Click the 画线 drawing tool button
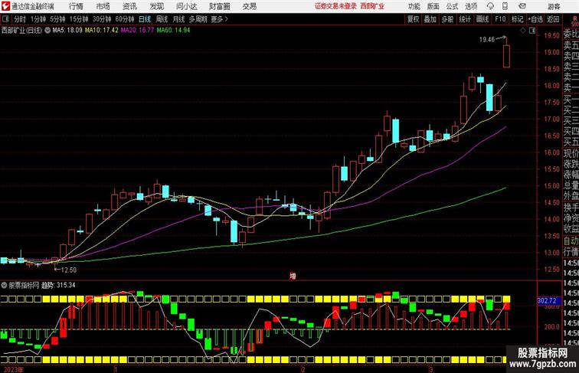The image size is (579, 373). pyautogui.click(x=483, y=19)
